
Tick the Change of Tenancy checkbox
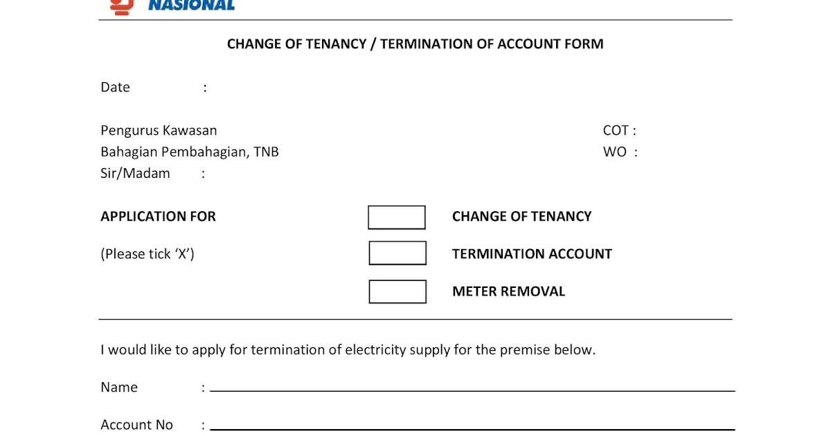397,217
